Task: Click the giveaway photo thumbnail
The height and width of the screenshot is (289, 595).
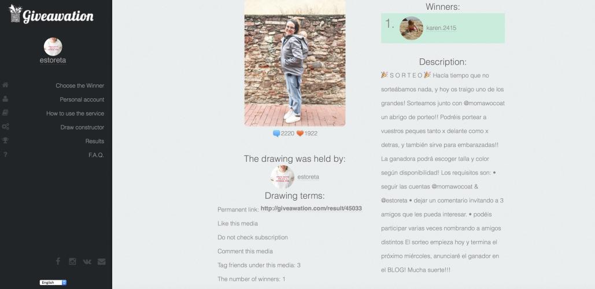Action: point(295,63)
